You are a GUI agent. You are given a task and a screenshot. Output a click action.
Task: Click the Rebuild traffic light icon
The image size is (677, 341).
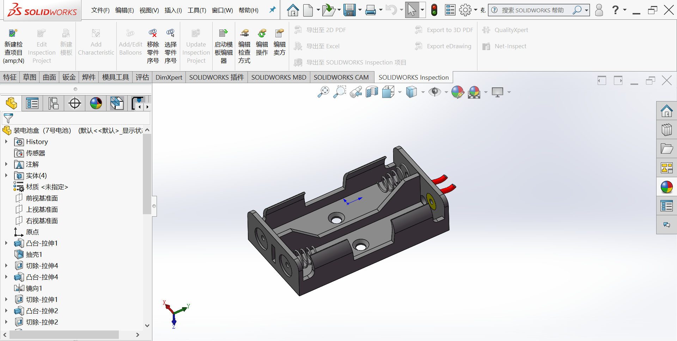(434, 10)
